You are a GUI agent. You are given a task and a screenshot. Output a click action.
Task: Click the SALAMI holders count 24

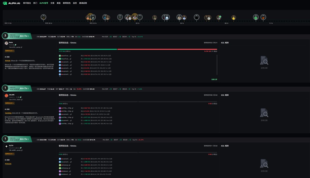coord(71,89)
